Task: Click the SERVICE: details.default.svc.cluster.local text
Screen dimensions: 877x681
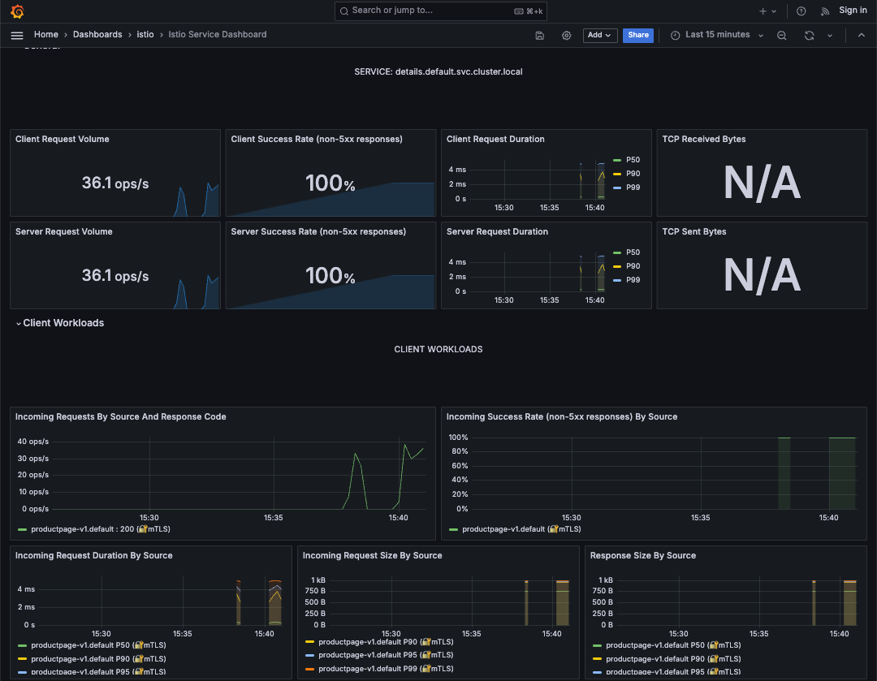Action: pyautogui.click(x=438, y=71)
